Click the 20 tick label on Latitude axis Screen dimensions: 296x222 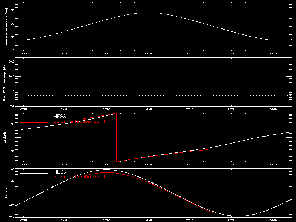pyautogui.click(x=13, y=181)
